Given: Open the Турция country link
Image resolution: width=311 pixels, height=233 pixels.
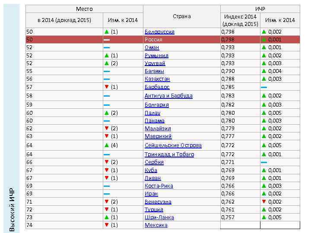Looking at the screenshot, I should pyautogui.click(x=154, y=209).
